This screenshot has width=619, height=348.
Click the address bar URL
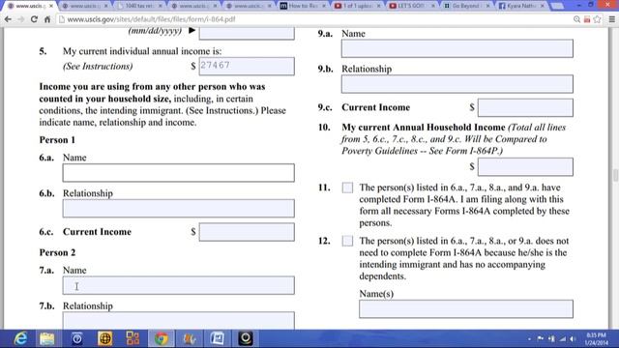click(x=151, y=19)
